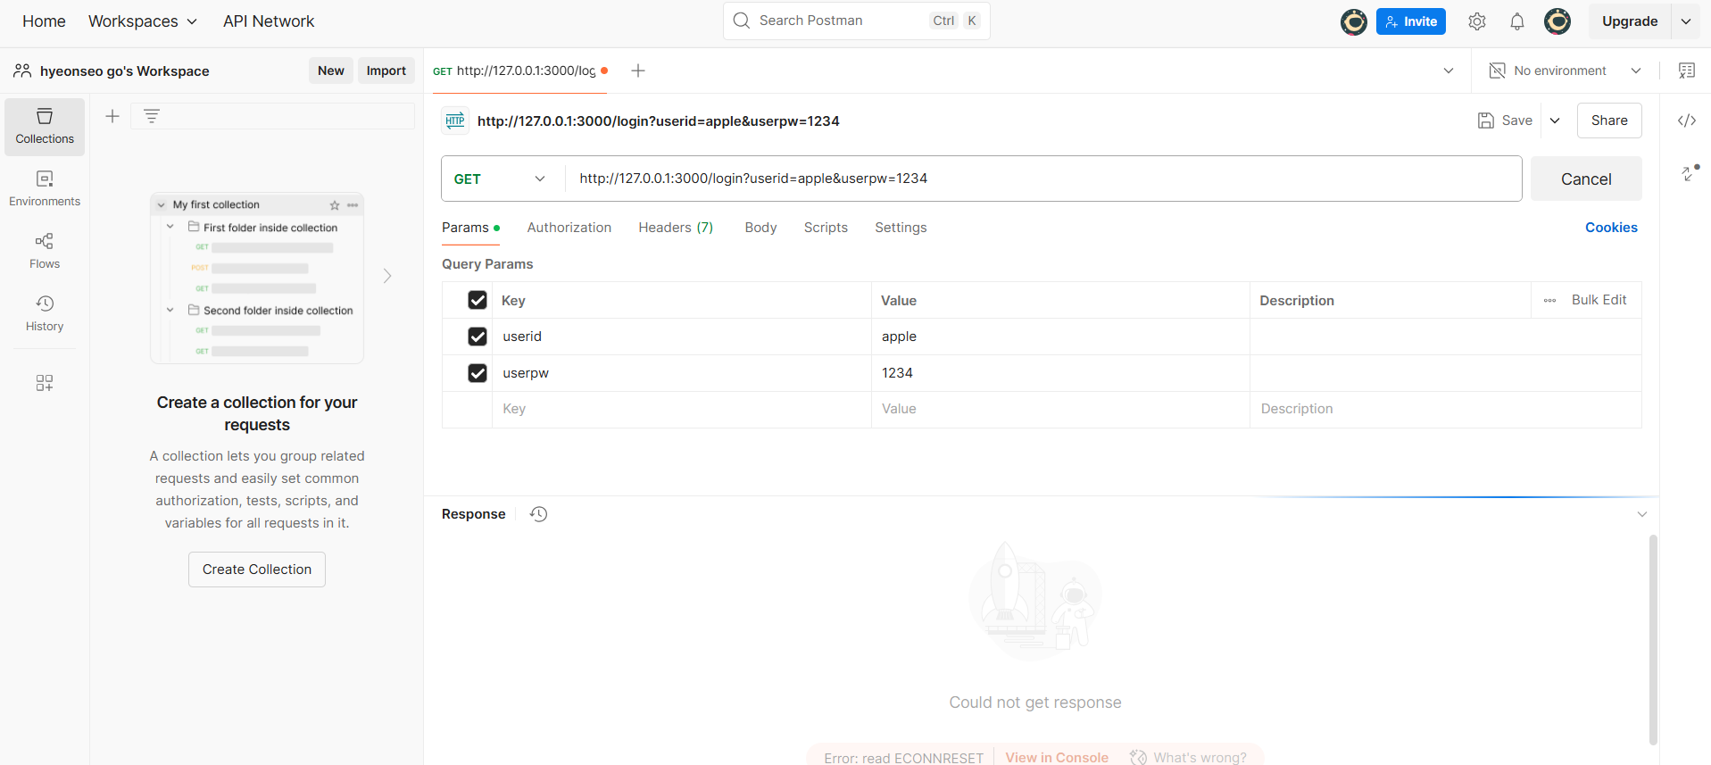Open the Collections sidebar panel

(x=45, y=127)
